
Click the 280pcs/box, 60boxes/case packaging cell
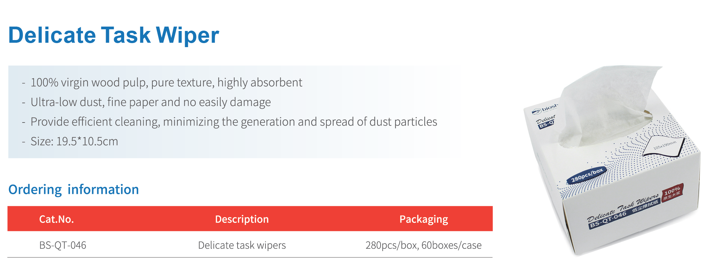(423, 245)
